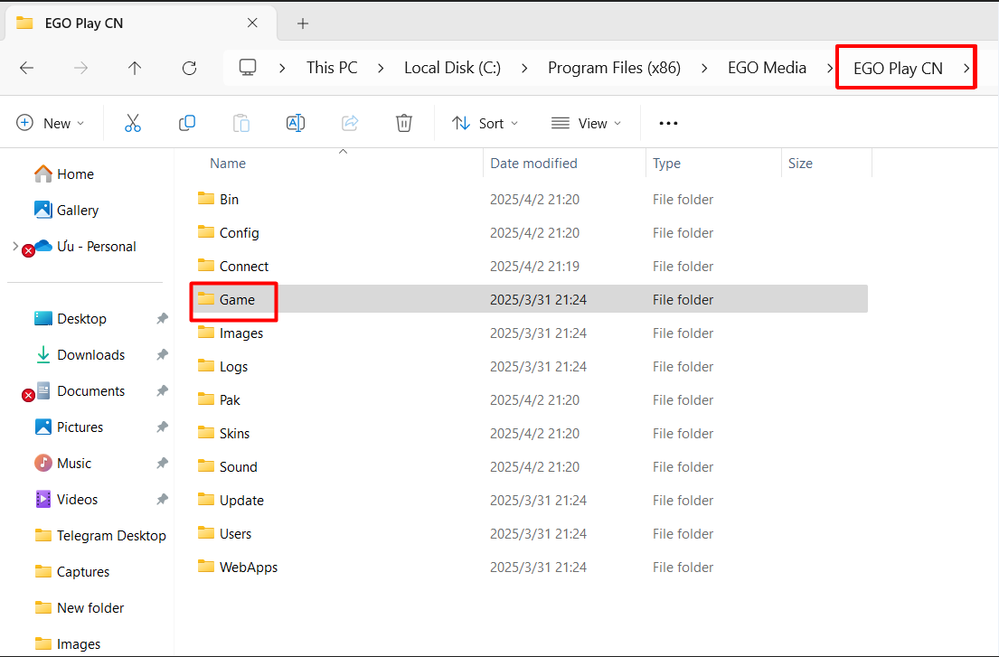Click the EGO Play CN breadcrumb
This screenshot has height=657, width=999.
(898, 68)
